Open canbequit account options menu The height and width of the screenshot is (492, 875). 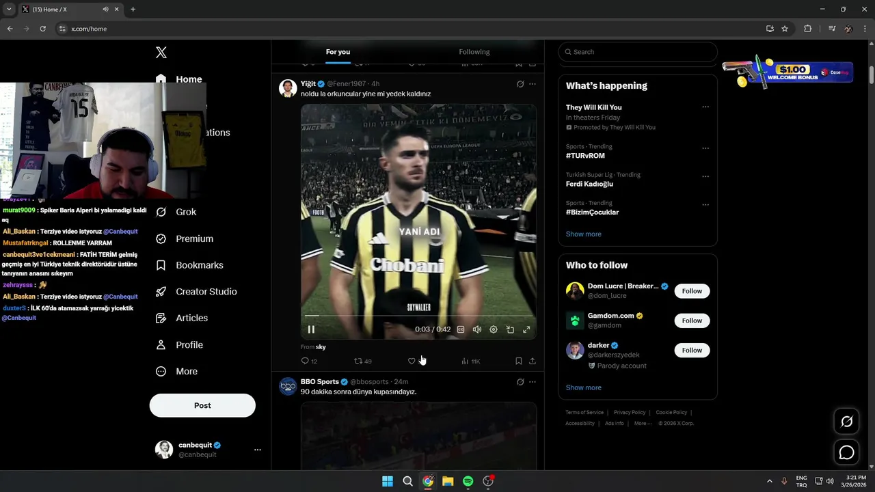tap(258, 450)
